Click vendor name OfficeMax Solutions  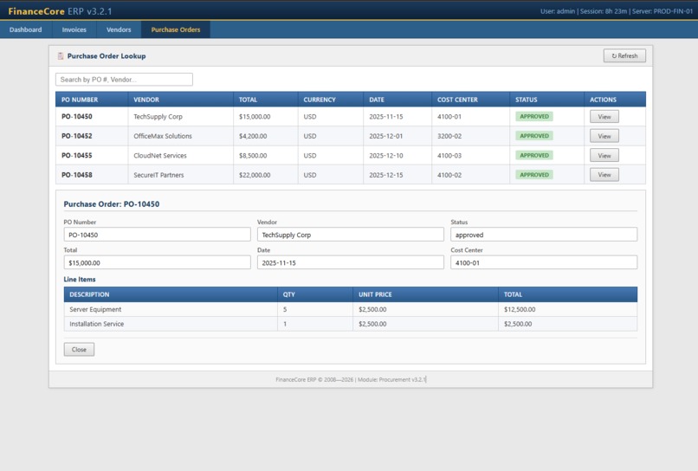[163, 136]
